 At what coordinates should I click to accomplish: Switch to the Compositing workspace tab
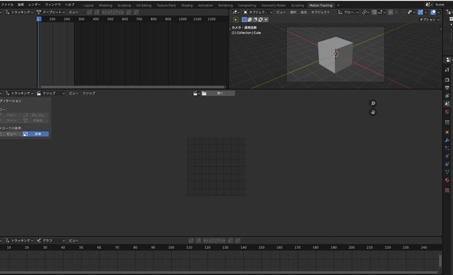[x=247, y=5]
